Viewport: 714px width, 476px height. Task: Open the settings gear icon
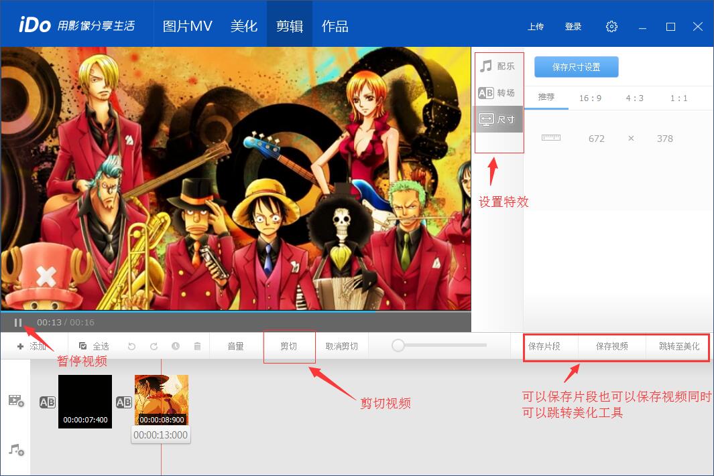[x=611, y=26]
